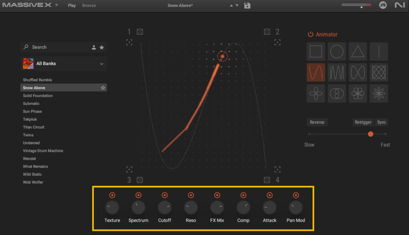Select the triangle animator shape
This screenshot has height=235, width=409.
[x=357, y=51]
